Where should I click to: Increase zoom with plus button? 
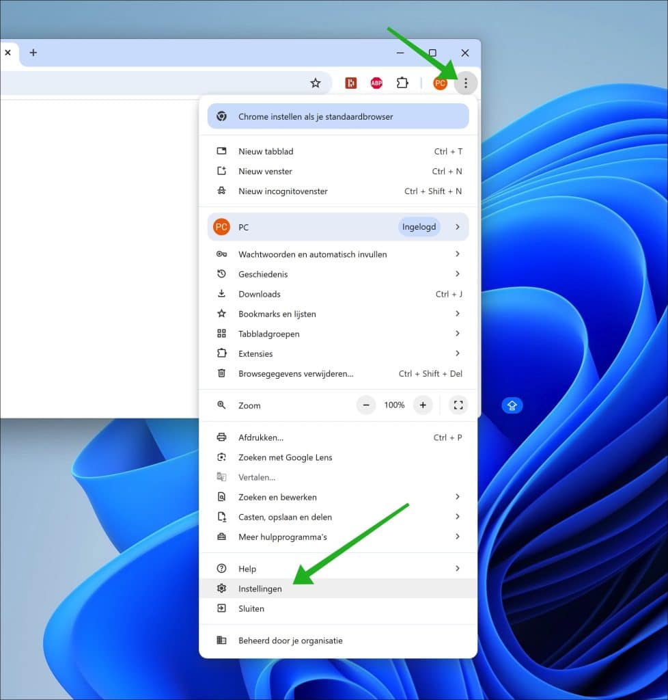click(423, 405)
